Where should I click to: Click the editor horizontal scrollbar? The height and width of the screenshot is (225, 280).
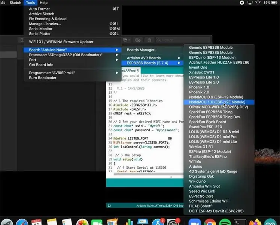pos(149,174)
